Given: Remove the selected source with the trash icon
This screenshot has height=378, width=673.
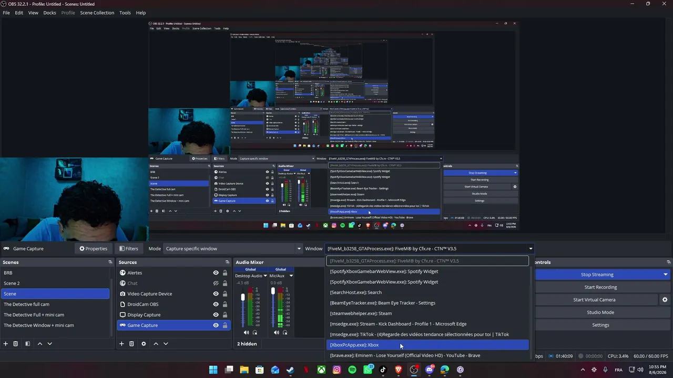Looking at the screenshot, I should pyautogui.click(x=131, y=344).
